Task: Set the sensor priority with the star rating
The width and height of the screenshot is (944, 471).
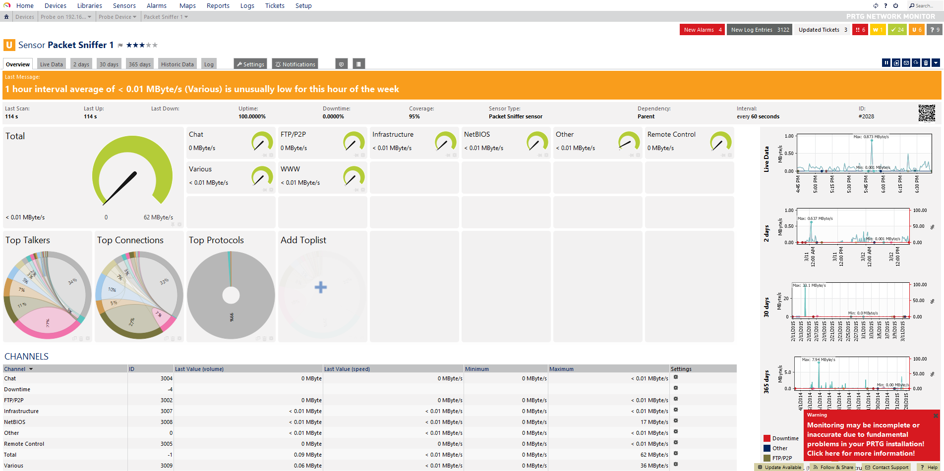Action: [x=142, y=45]
